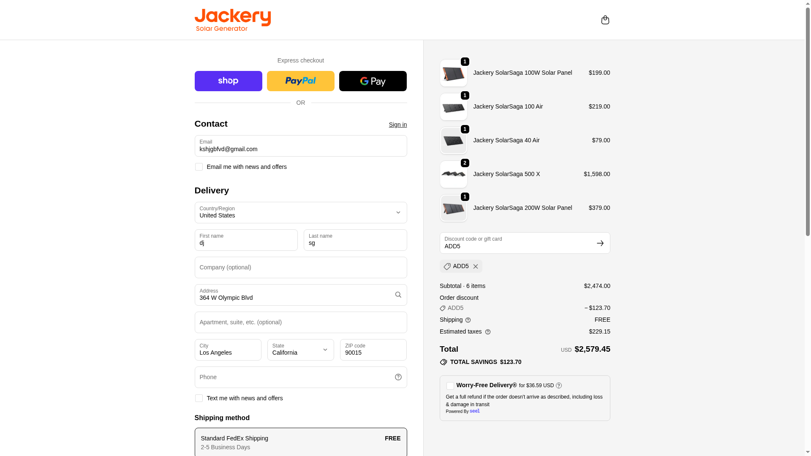
Task: Show shipping info help icon
Action: pos(468,320)
